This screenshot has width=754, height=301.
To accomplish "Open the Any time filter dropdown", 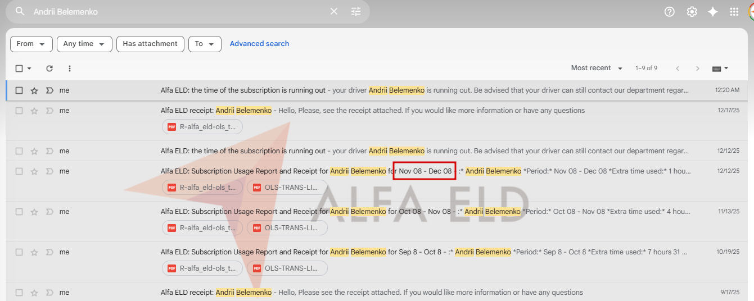I will [x=84, y=44].
